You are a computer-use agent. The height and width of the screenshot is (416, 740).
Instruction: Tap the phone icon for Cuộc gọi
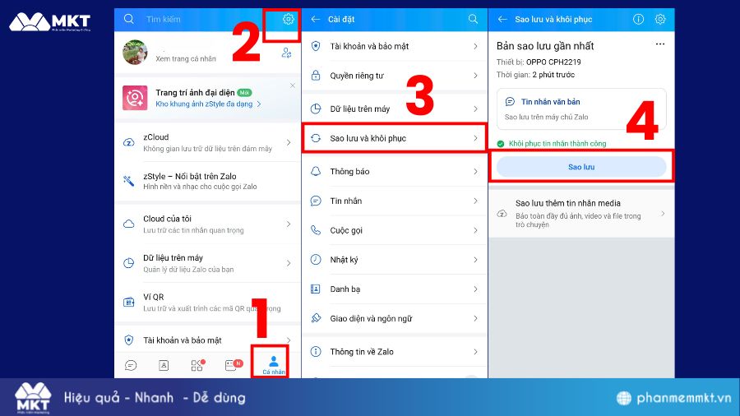click(x=316, y=230)
